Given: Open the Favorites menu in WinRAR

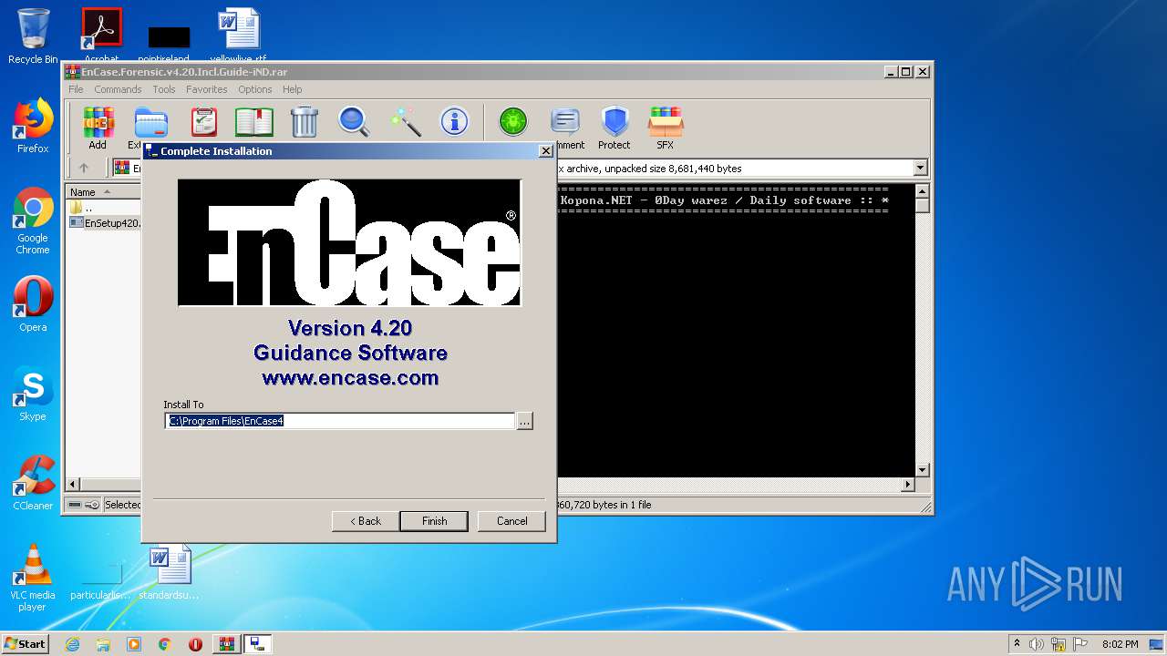Looking at the screenshot, I should tap(207, 89).
